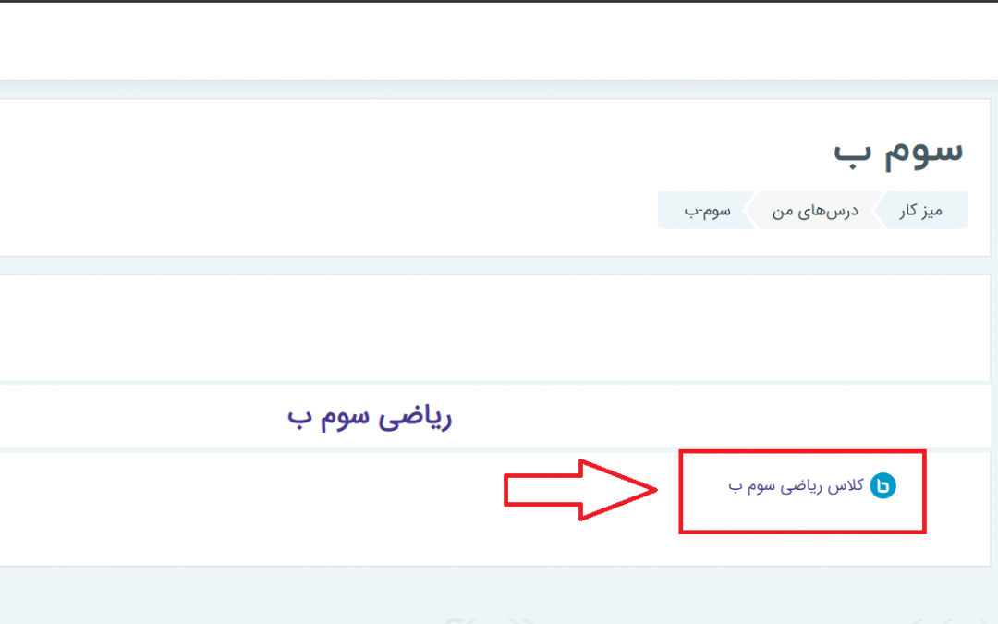998x624 pixels.
Task: Click the dark strip along the top edge
Action: 499,1
